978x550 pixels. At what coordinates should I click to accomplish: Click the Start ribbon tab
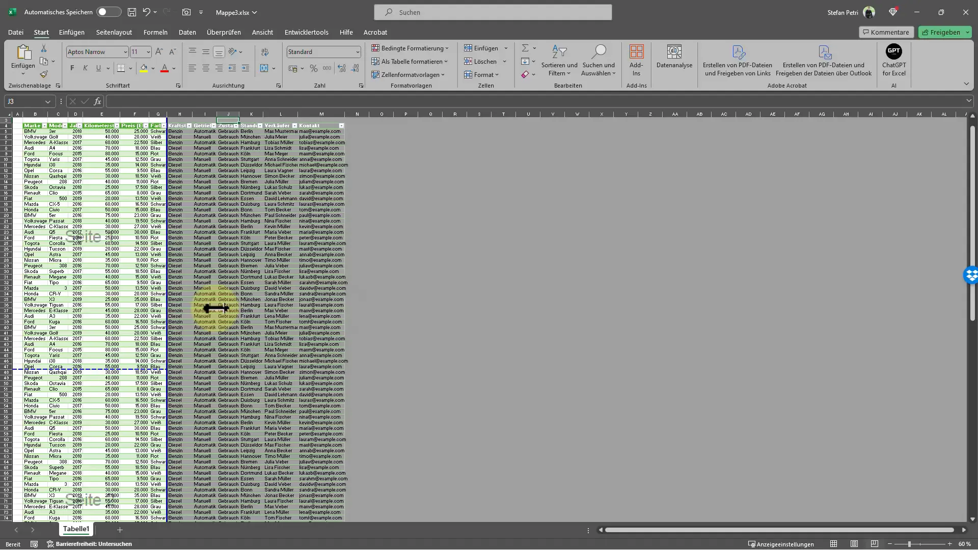(x=41, y=32)
